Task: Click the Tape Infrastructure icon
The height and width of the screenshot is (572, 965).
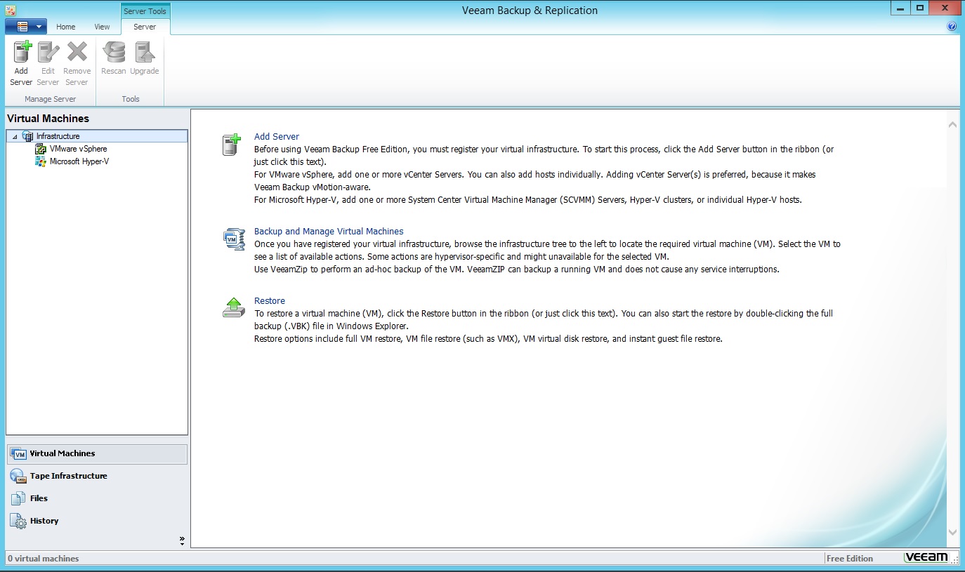Action: [x=18, y=476]
